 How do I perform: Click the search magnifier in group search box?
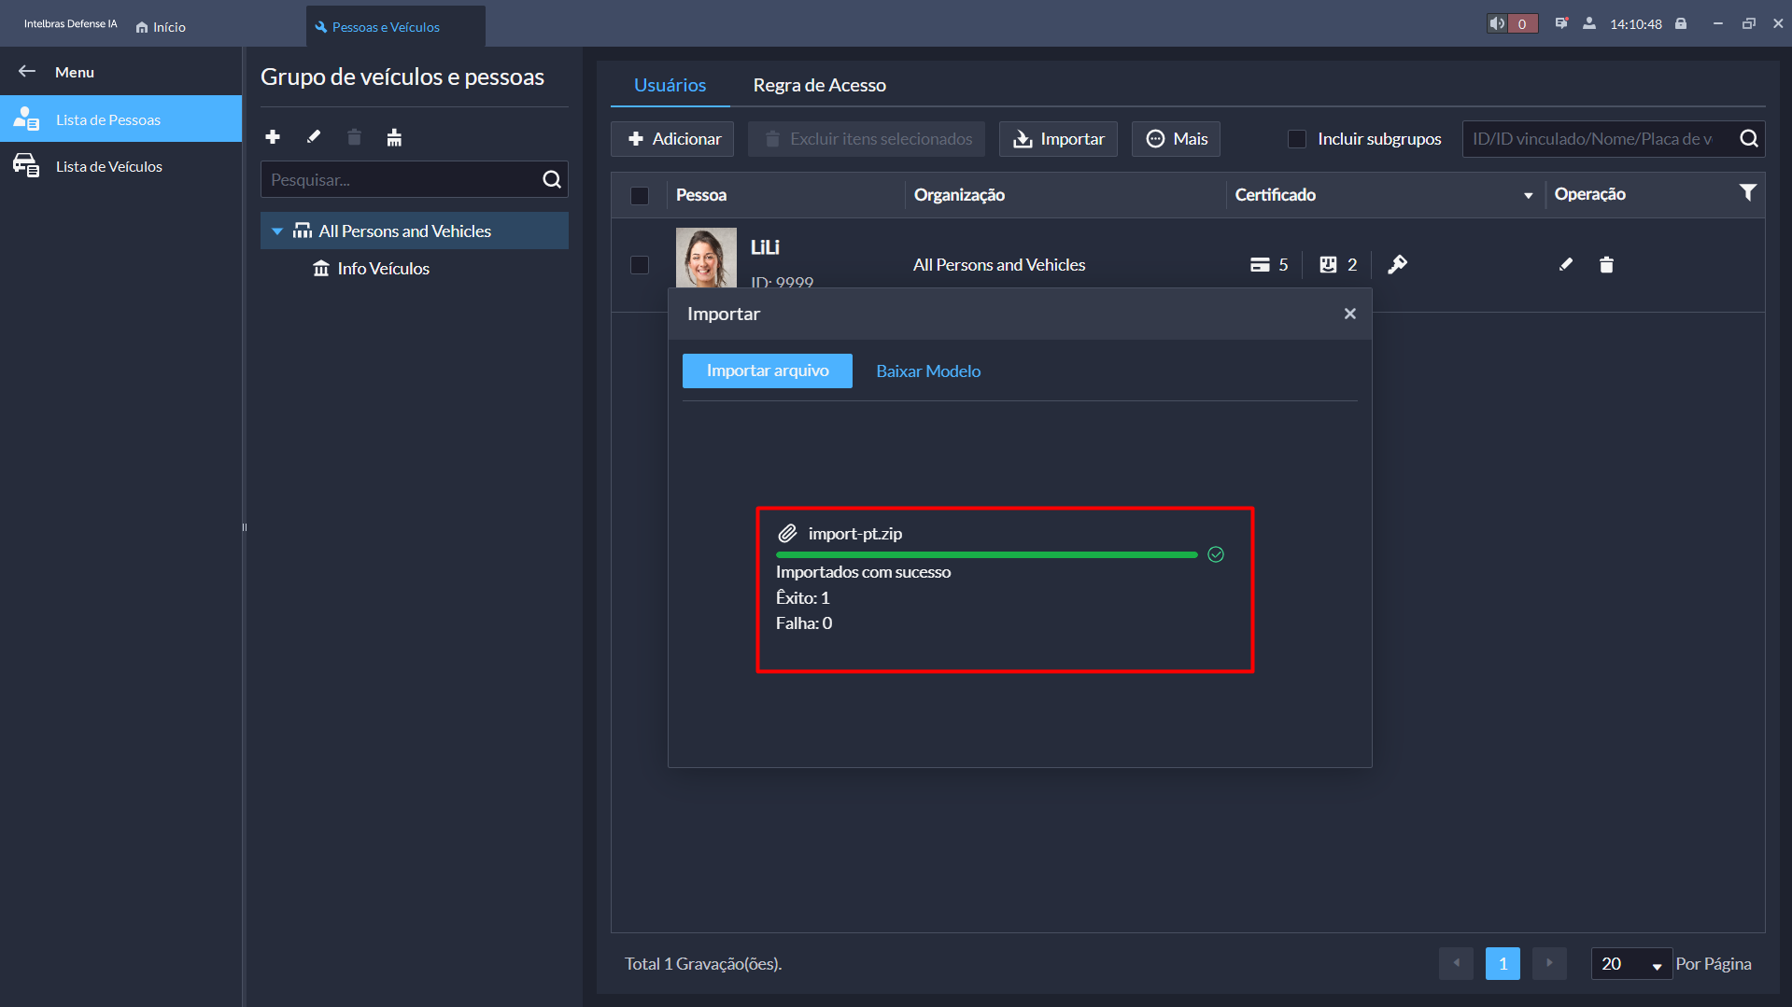pos(552,179)
